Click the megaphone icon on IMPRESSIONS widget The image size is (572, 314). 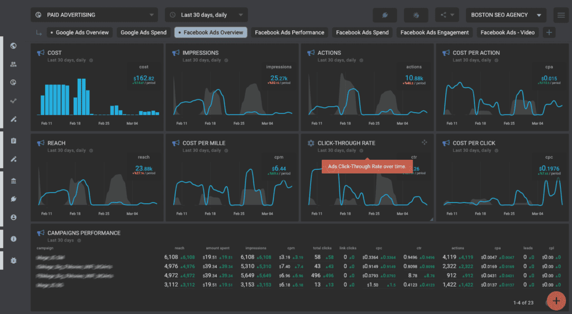pos(175,53)
